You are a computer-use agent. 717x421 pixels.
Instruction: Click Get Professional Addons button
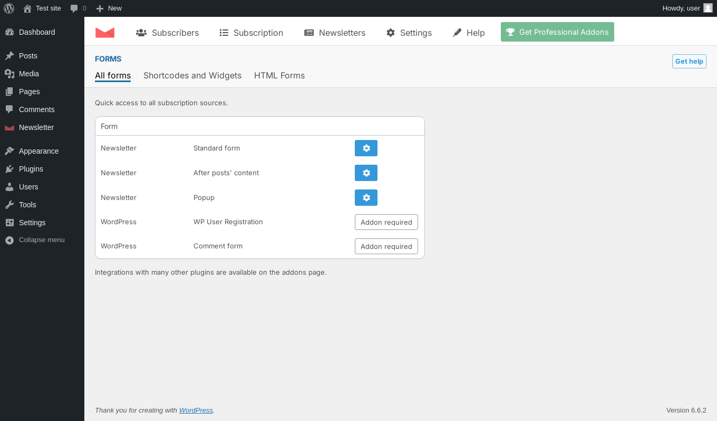tap(557, 32)
